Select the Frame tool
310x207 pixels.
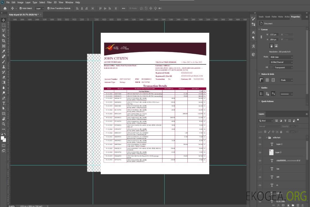click(3, 46)
